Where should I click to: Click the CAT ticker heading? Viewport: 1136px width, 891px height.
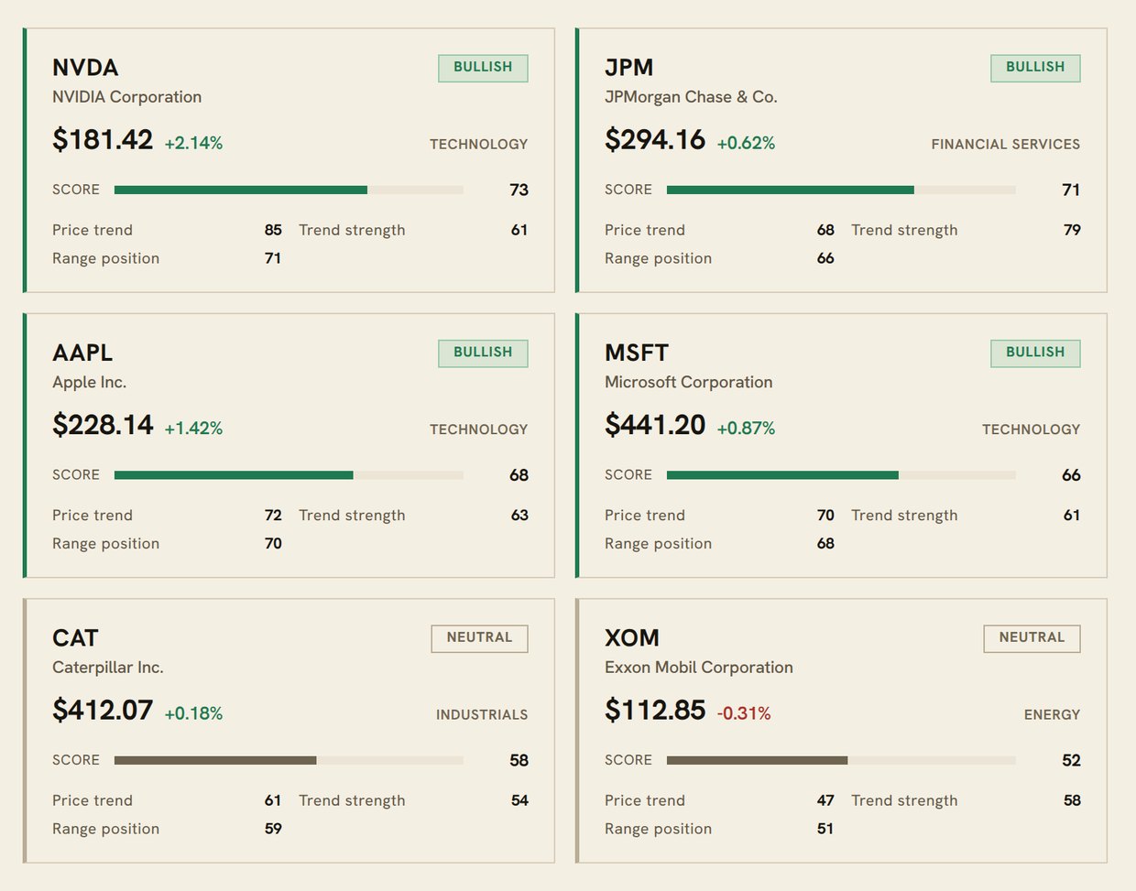tap(75, 638)
